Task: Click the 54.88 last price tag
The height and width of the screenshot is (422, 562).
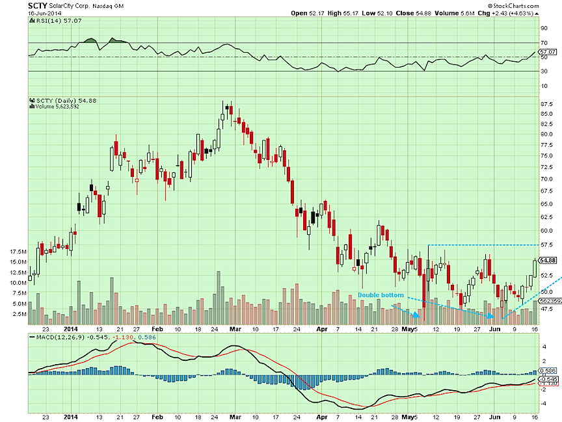Action: click(x=548, y=261)
